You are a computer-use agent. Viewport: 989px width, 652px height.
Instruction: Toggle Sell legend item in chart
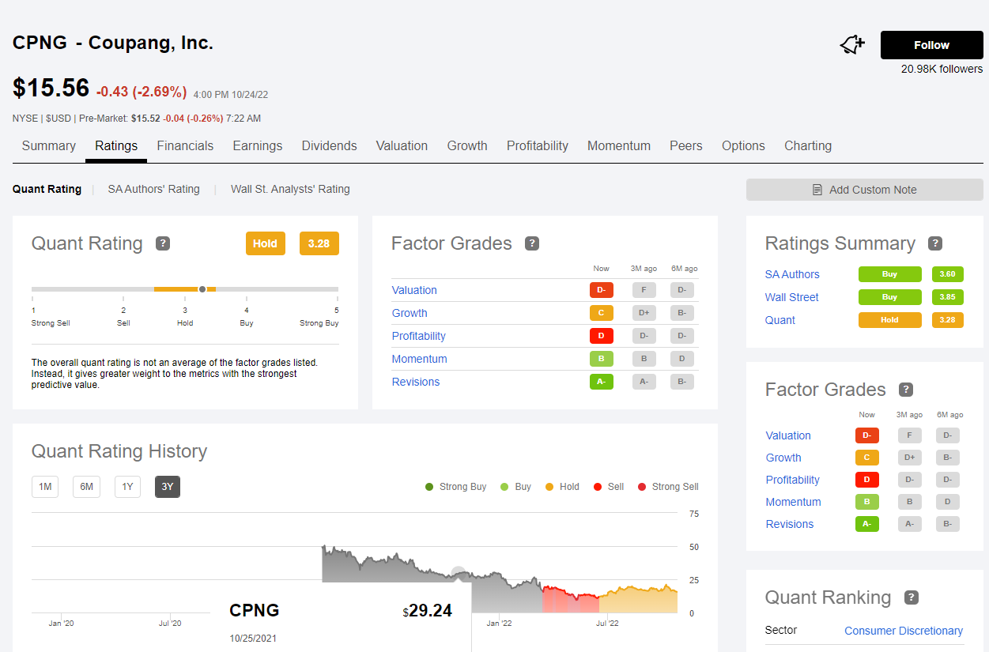(609, 487)
